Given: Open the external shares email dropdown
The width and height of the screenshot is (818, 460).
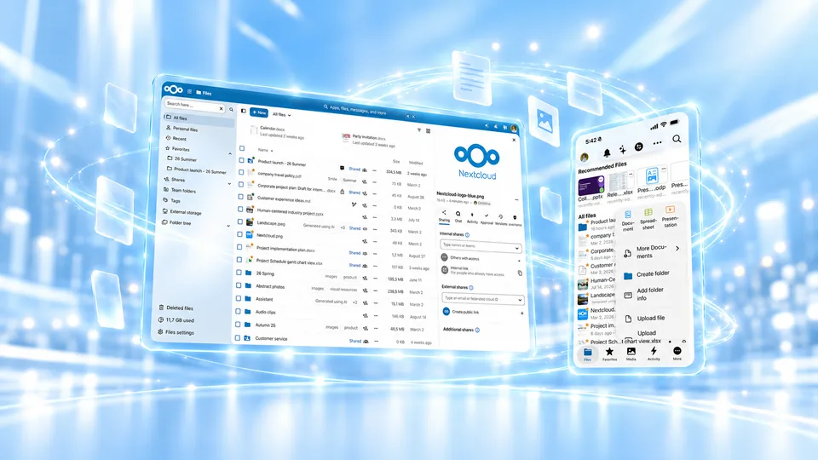Looking at the screenshot, I should pos(520,300).
